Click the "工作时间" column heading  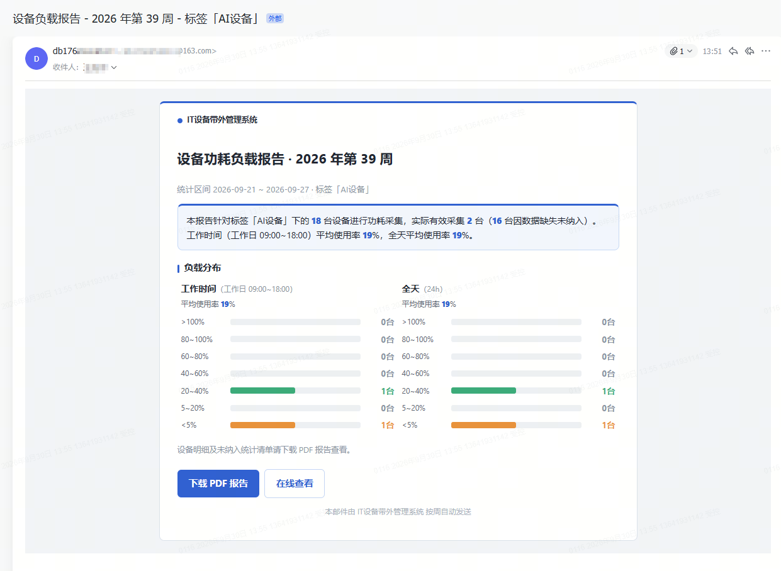click(x=199, y=289)
